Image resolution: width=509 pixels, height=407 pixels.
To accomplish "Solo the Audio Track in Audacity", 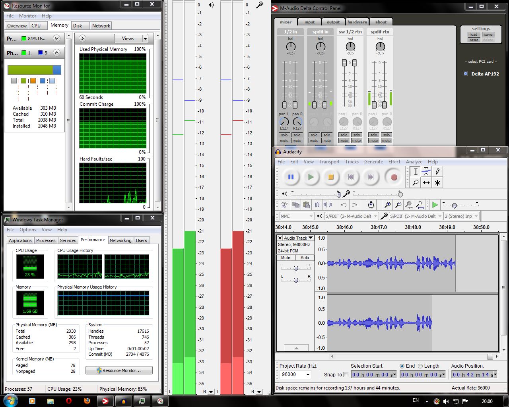I will [x=305, y=258].
